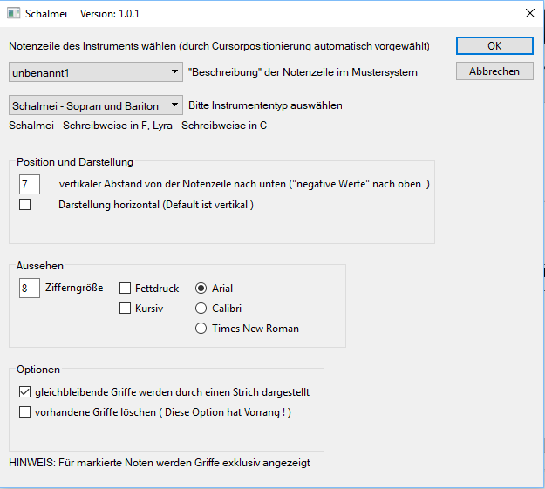This screenshot has width=545, height=489.
Task: Toggle the Fettdruck checkbox
Action: click(126, 289)
